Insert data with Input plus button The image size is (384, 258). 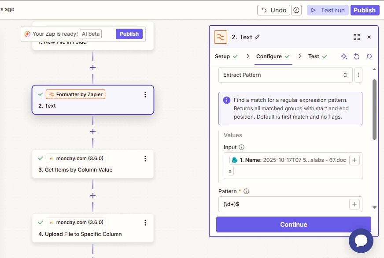point(354,160)
